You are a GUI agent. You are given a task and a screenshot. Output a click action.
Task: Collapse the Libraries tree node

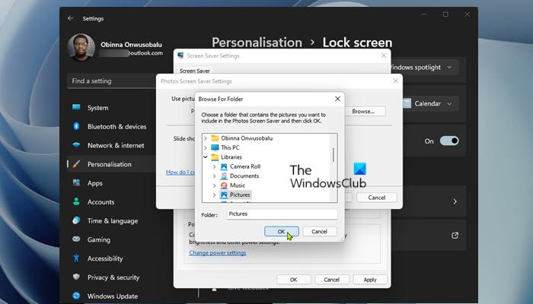coord(206,157)
